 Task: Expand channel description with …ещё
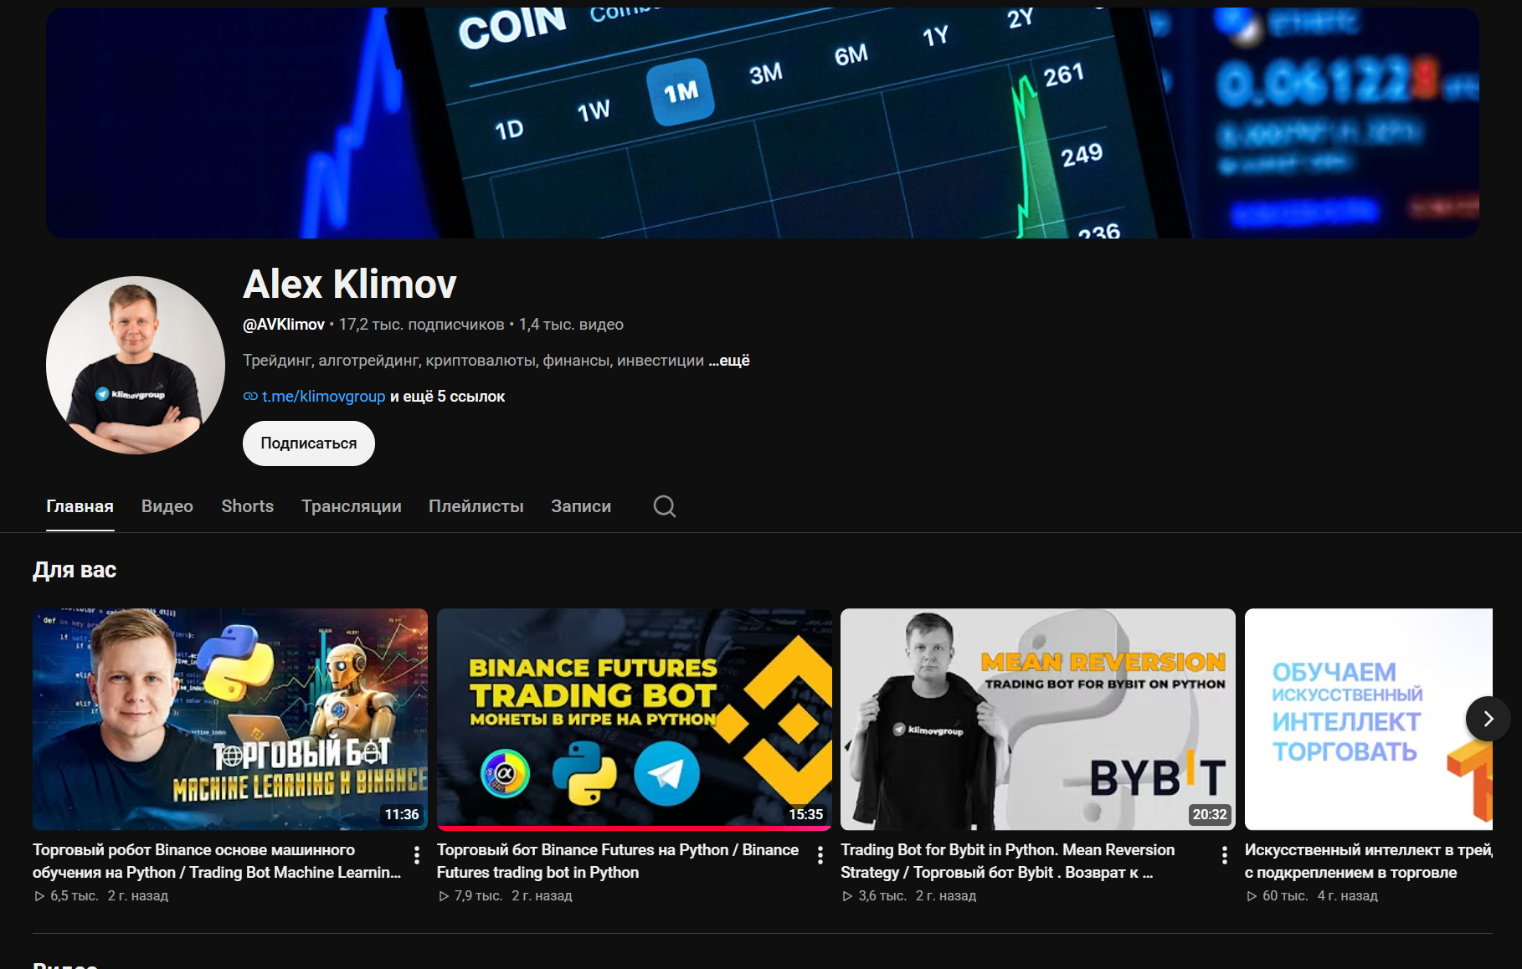[729, 361]
